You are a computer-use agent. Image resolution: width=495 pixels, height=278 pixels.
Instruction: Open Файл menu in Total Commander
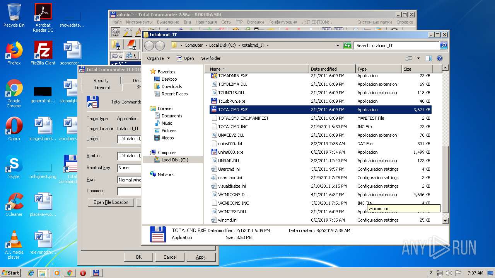click(116, 22)
